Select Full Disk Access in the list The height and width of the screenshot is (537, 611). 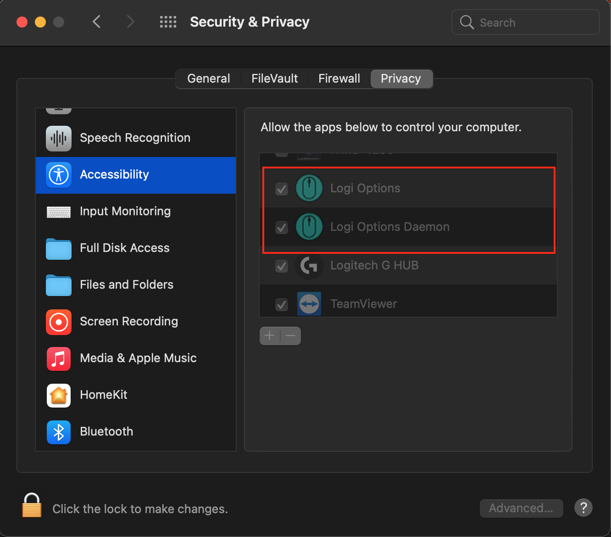point(124,248)
